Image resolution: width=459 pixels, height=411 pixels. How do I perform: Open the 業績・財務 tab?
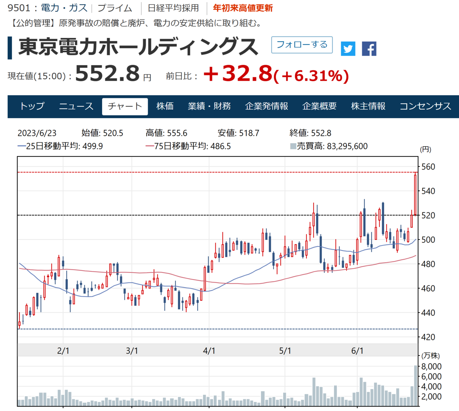[209, 106]
